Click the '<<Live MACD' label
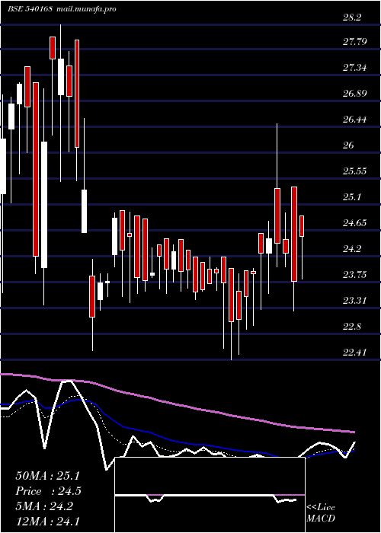The height and width of the screenshot is (533, 381). [321, 513]
